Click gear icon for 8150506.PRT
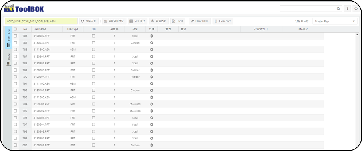362x151 pixels. pos(152,138)
